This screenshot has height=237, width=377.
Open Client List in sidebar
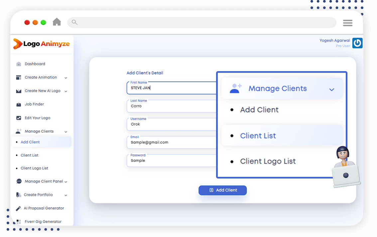[x=30, y=155]
